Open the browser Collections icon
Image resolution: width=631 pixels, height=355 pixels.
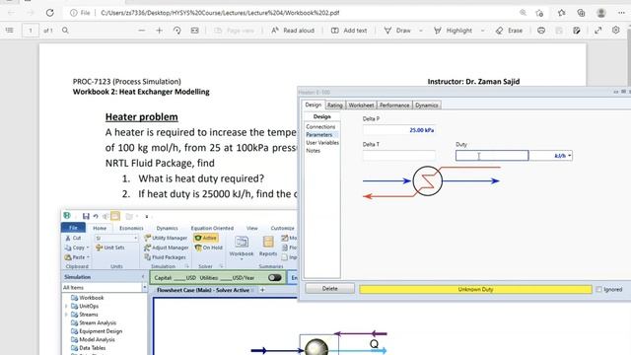[x=581, y=13]
